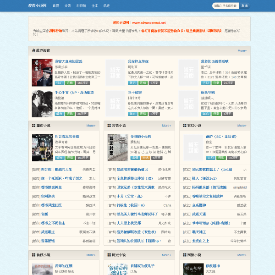Viewport: 275px width, 275px height.
Task: Click the grid icon beside 都市小说
Action: click(33, 126)
